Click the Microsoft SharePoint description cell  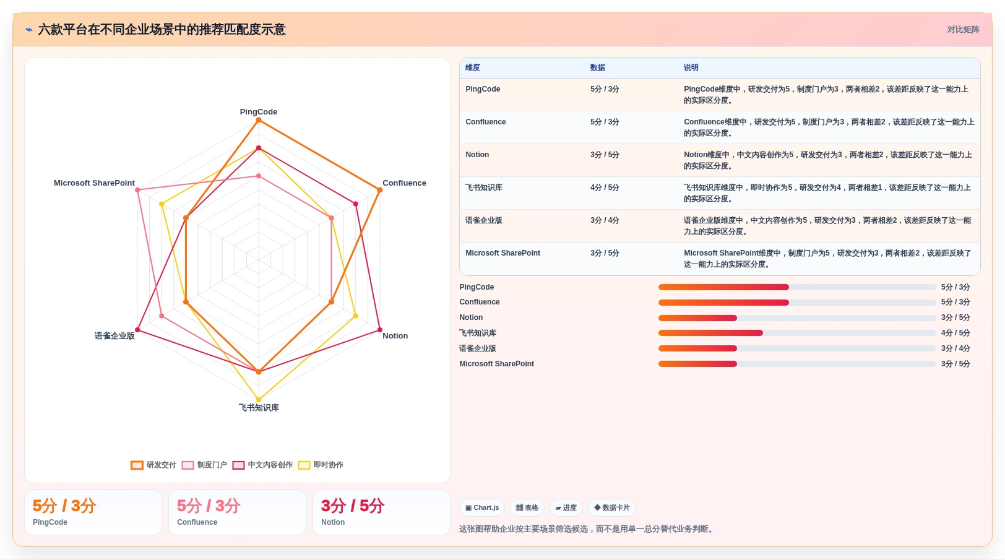tap(828, 259)
